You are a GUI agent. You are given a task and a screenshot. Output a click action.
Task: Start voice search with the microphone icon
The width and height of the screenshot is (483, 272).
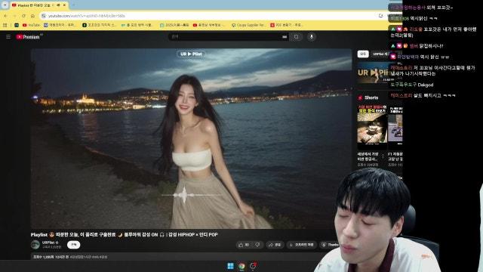[x=312, y=37]
